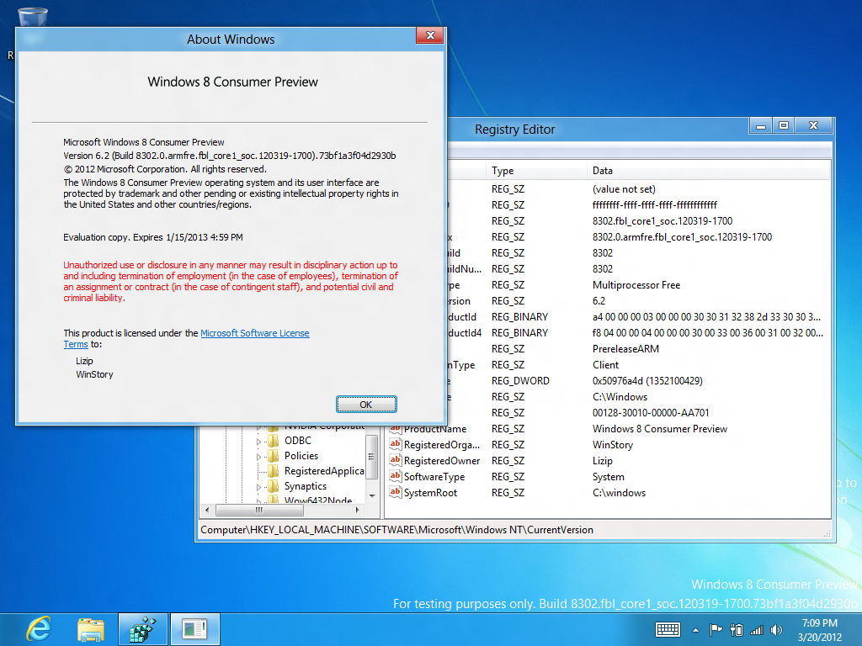
Task: Click the network signal icon in tray
Action: pos(756,629)
